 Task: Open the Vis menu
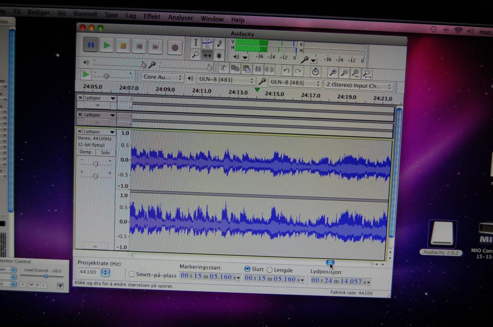click(62, 13)
